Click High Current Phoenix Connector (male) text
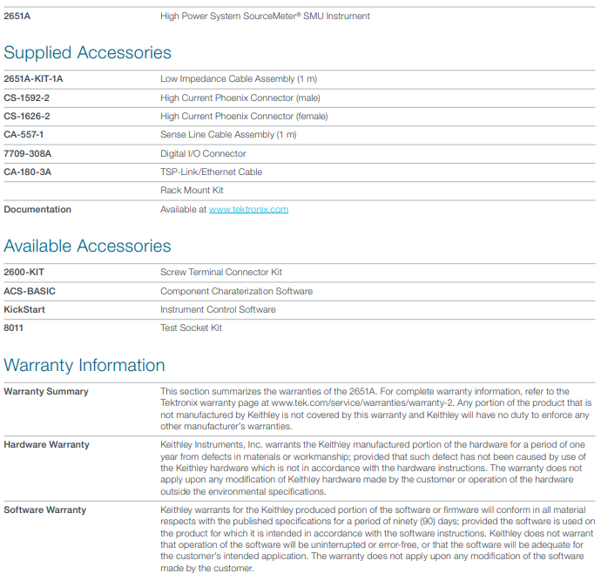601x587 pixels. [x=240, y=98]
